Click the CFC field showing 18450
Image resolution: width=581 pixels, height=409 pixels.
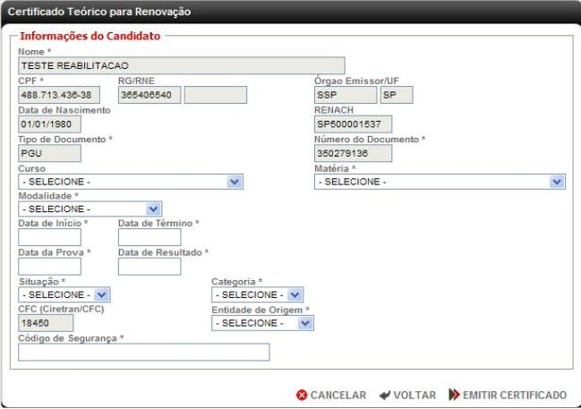click(x=46, y=323)
